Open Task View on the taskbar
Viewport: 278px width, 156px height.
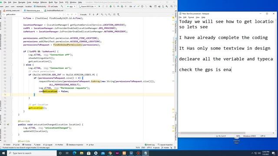(x=67, y=153)
